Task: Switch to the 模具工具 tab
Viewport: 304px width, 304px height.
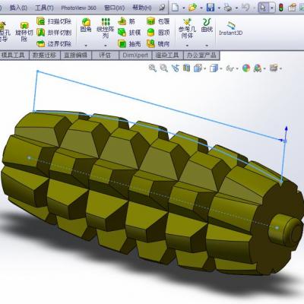Action: (x=13, y=55)
